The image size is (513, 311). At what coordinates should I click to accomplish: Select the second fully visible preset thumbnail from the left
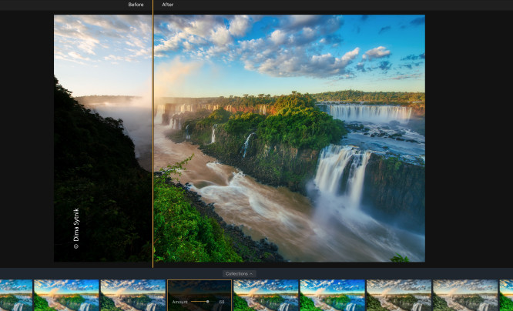133,296
